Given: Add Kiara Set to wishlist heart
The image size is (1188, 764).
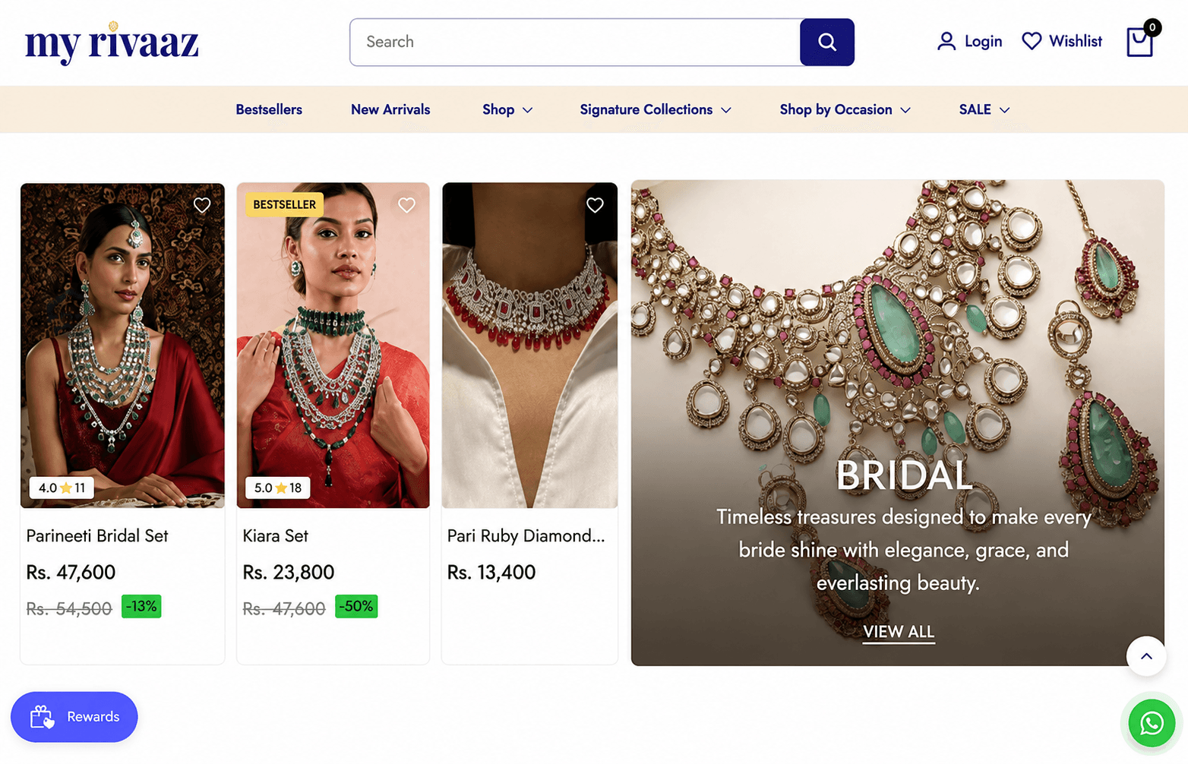Looking at the screenshot, I should [x=406, y=205].
